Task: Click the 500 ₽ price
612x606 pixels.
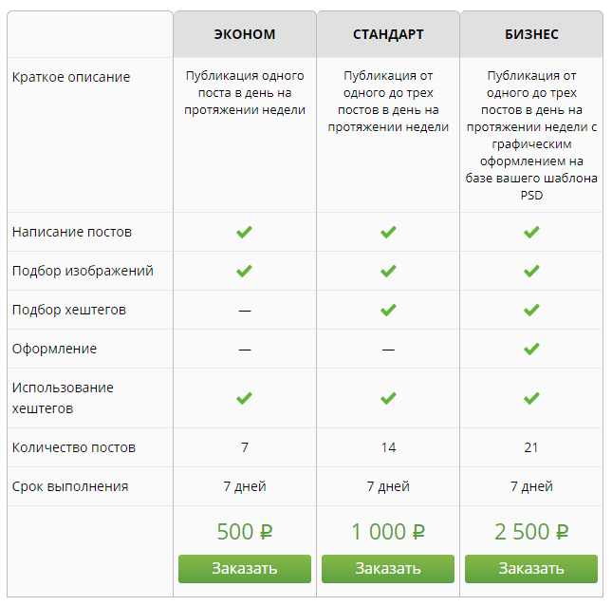Action: 245,532
